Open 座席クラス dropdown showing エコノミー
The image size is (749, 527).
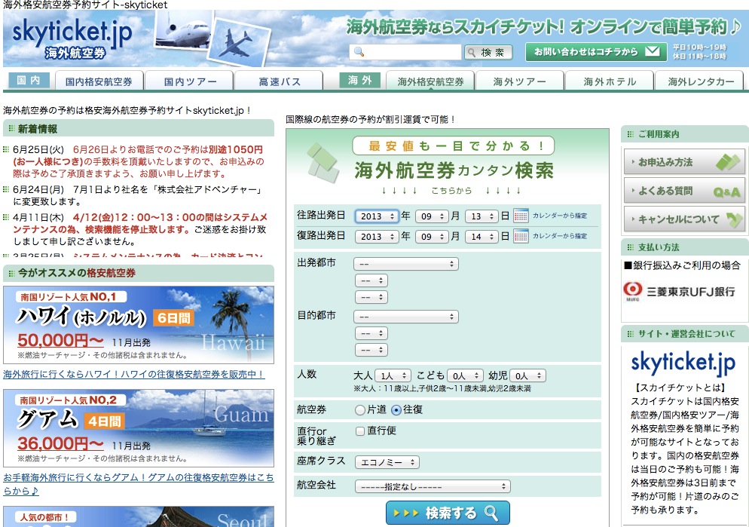pos(387,462)
